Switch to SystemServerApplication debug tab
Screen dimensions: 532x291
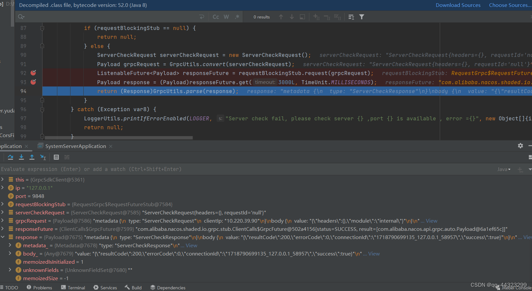pyautogui.click(x=75, y=146)
